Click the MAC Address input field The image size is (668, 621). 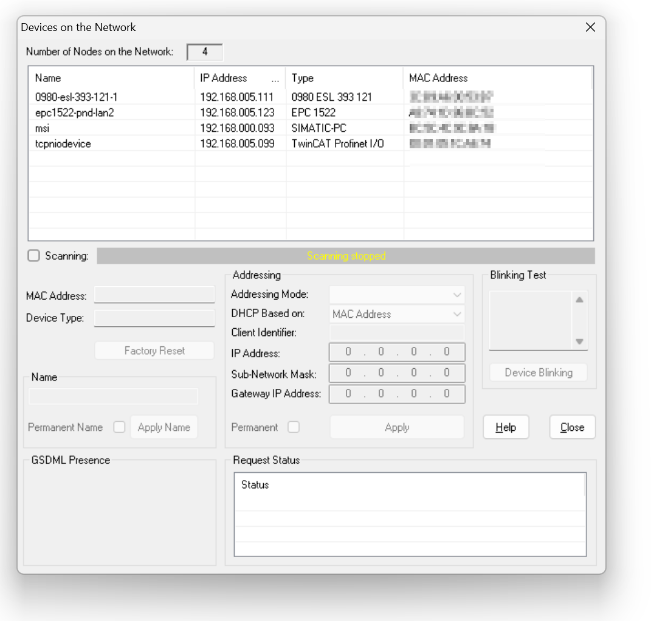click(x=154, y=295)
